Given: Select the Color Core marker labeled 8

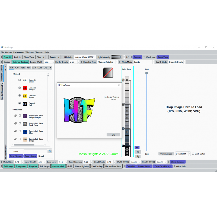Looking at the screenshot, I should [x=123, y=146].
